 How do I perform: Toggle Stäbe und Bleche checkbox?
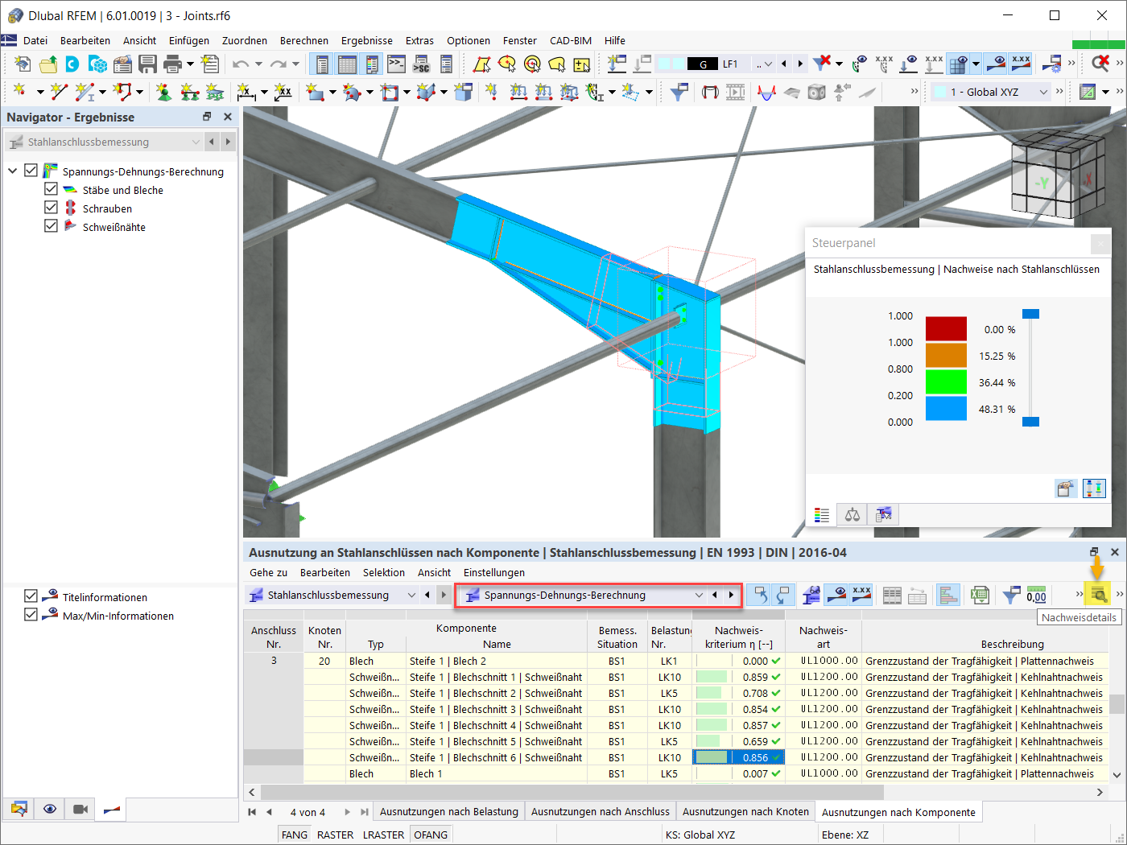tap(51, 189)
